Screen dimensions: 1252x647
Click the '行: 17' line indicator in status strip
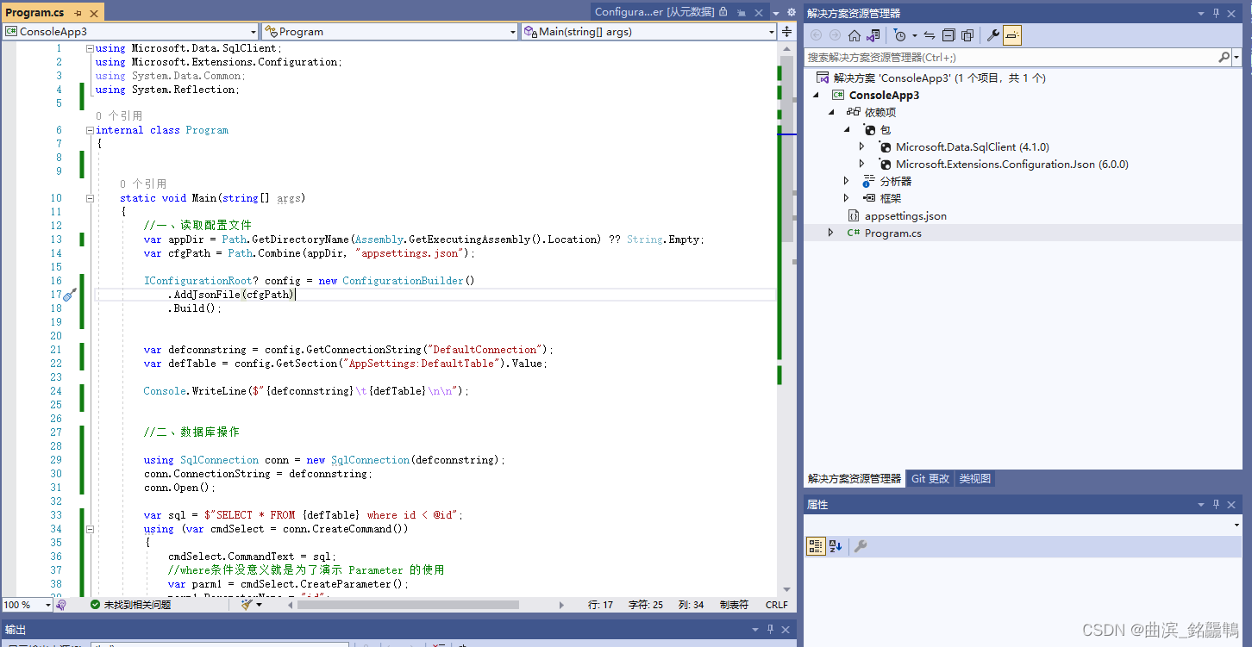point(600,605)
